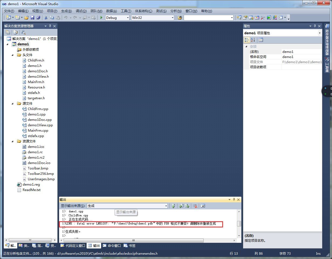Toggle word wrap in Output panel
332x259 pixels.
tap(203, 206)
